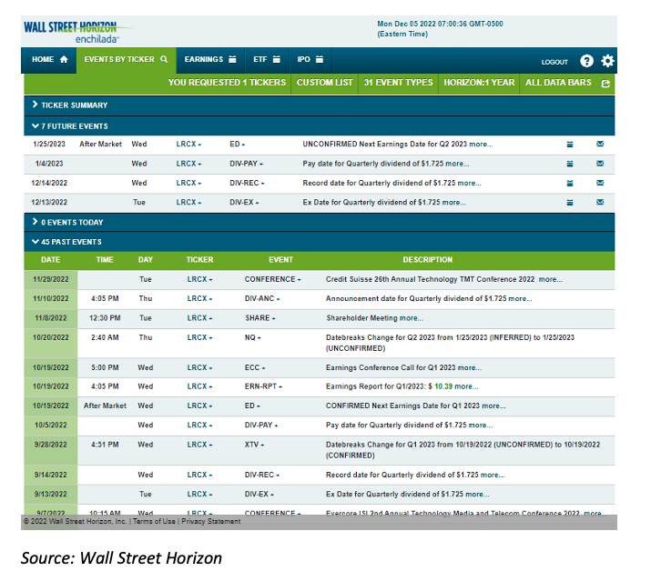Viewport: 661px width, 581px height.
Task: Email icon for 12/14/2022 DIV-REC row
Action: (600, 183)
